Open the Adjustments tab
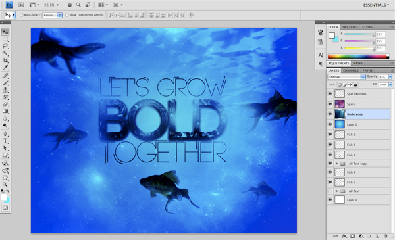The image size is (395, 240). pyautogui.click(x=338, y=63)
